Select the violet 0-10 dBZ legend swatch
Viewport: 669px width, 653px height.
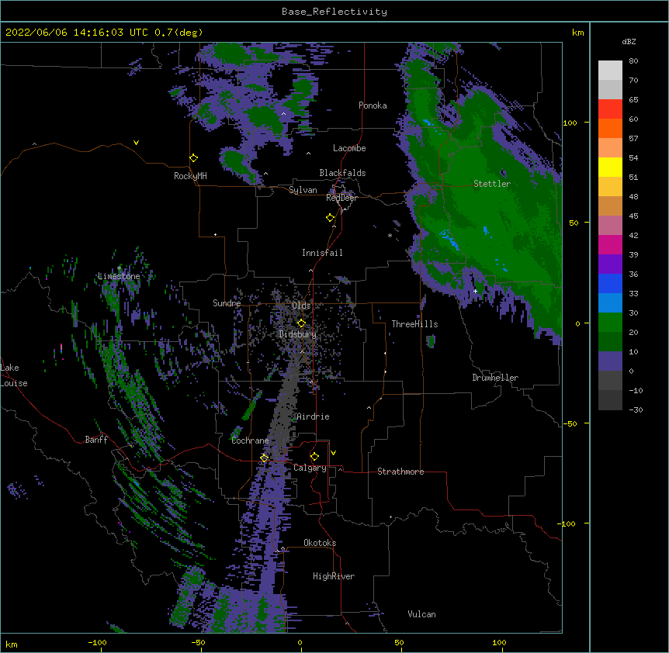point(610,361)
